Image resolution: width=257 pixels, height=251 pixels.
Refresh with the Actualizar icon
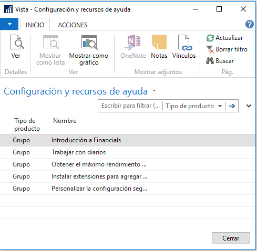[210, 38]
